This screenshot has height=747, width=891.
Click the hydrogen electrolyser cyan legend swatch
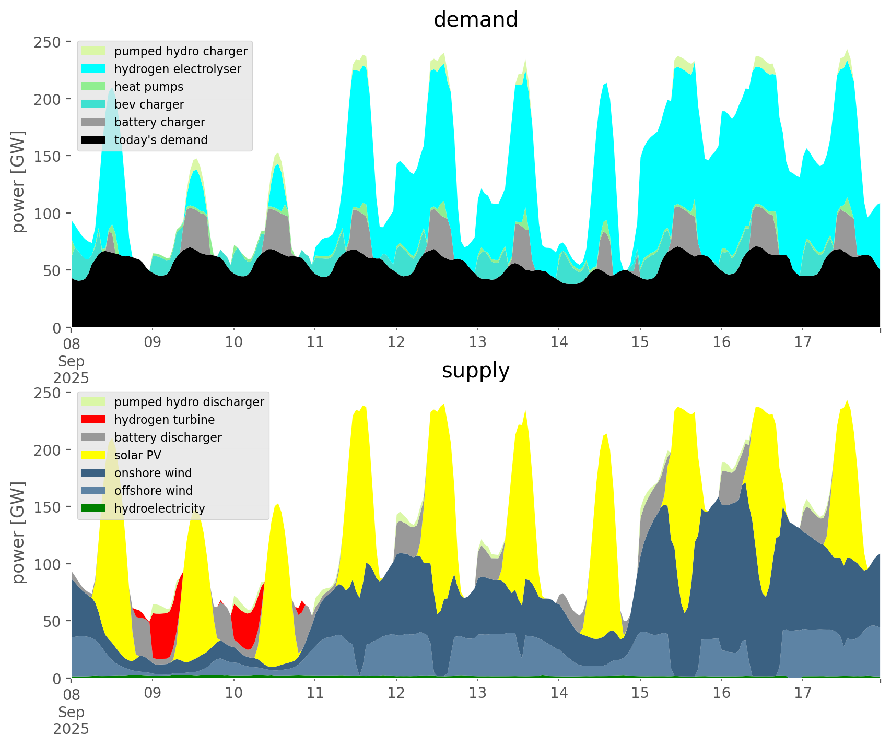pos(94,69)
